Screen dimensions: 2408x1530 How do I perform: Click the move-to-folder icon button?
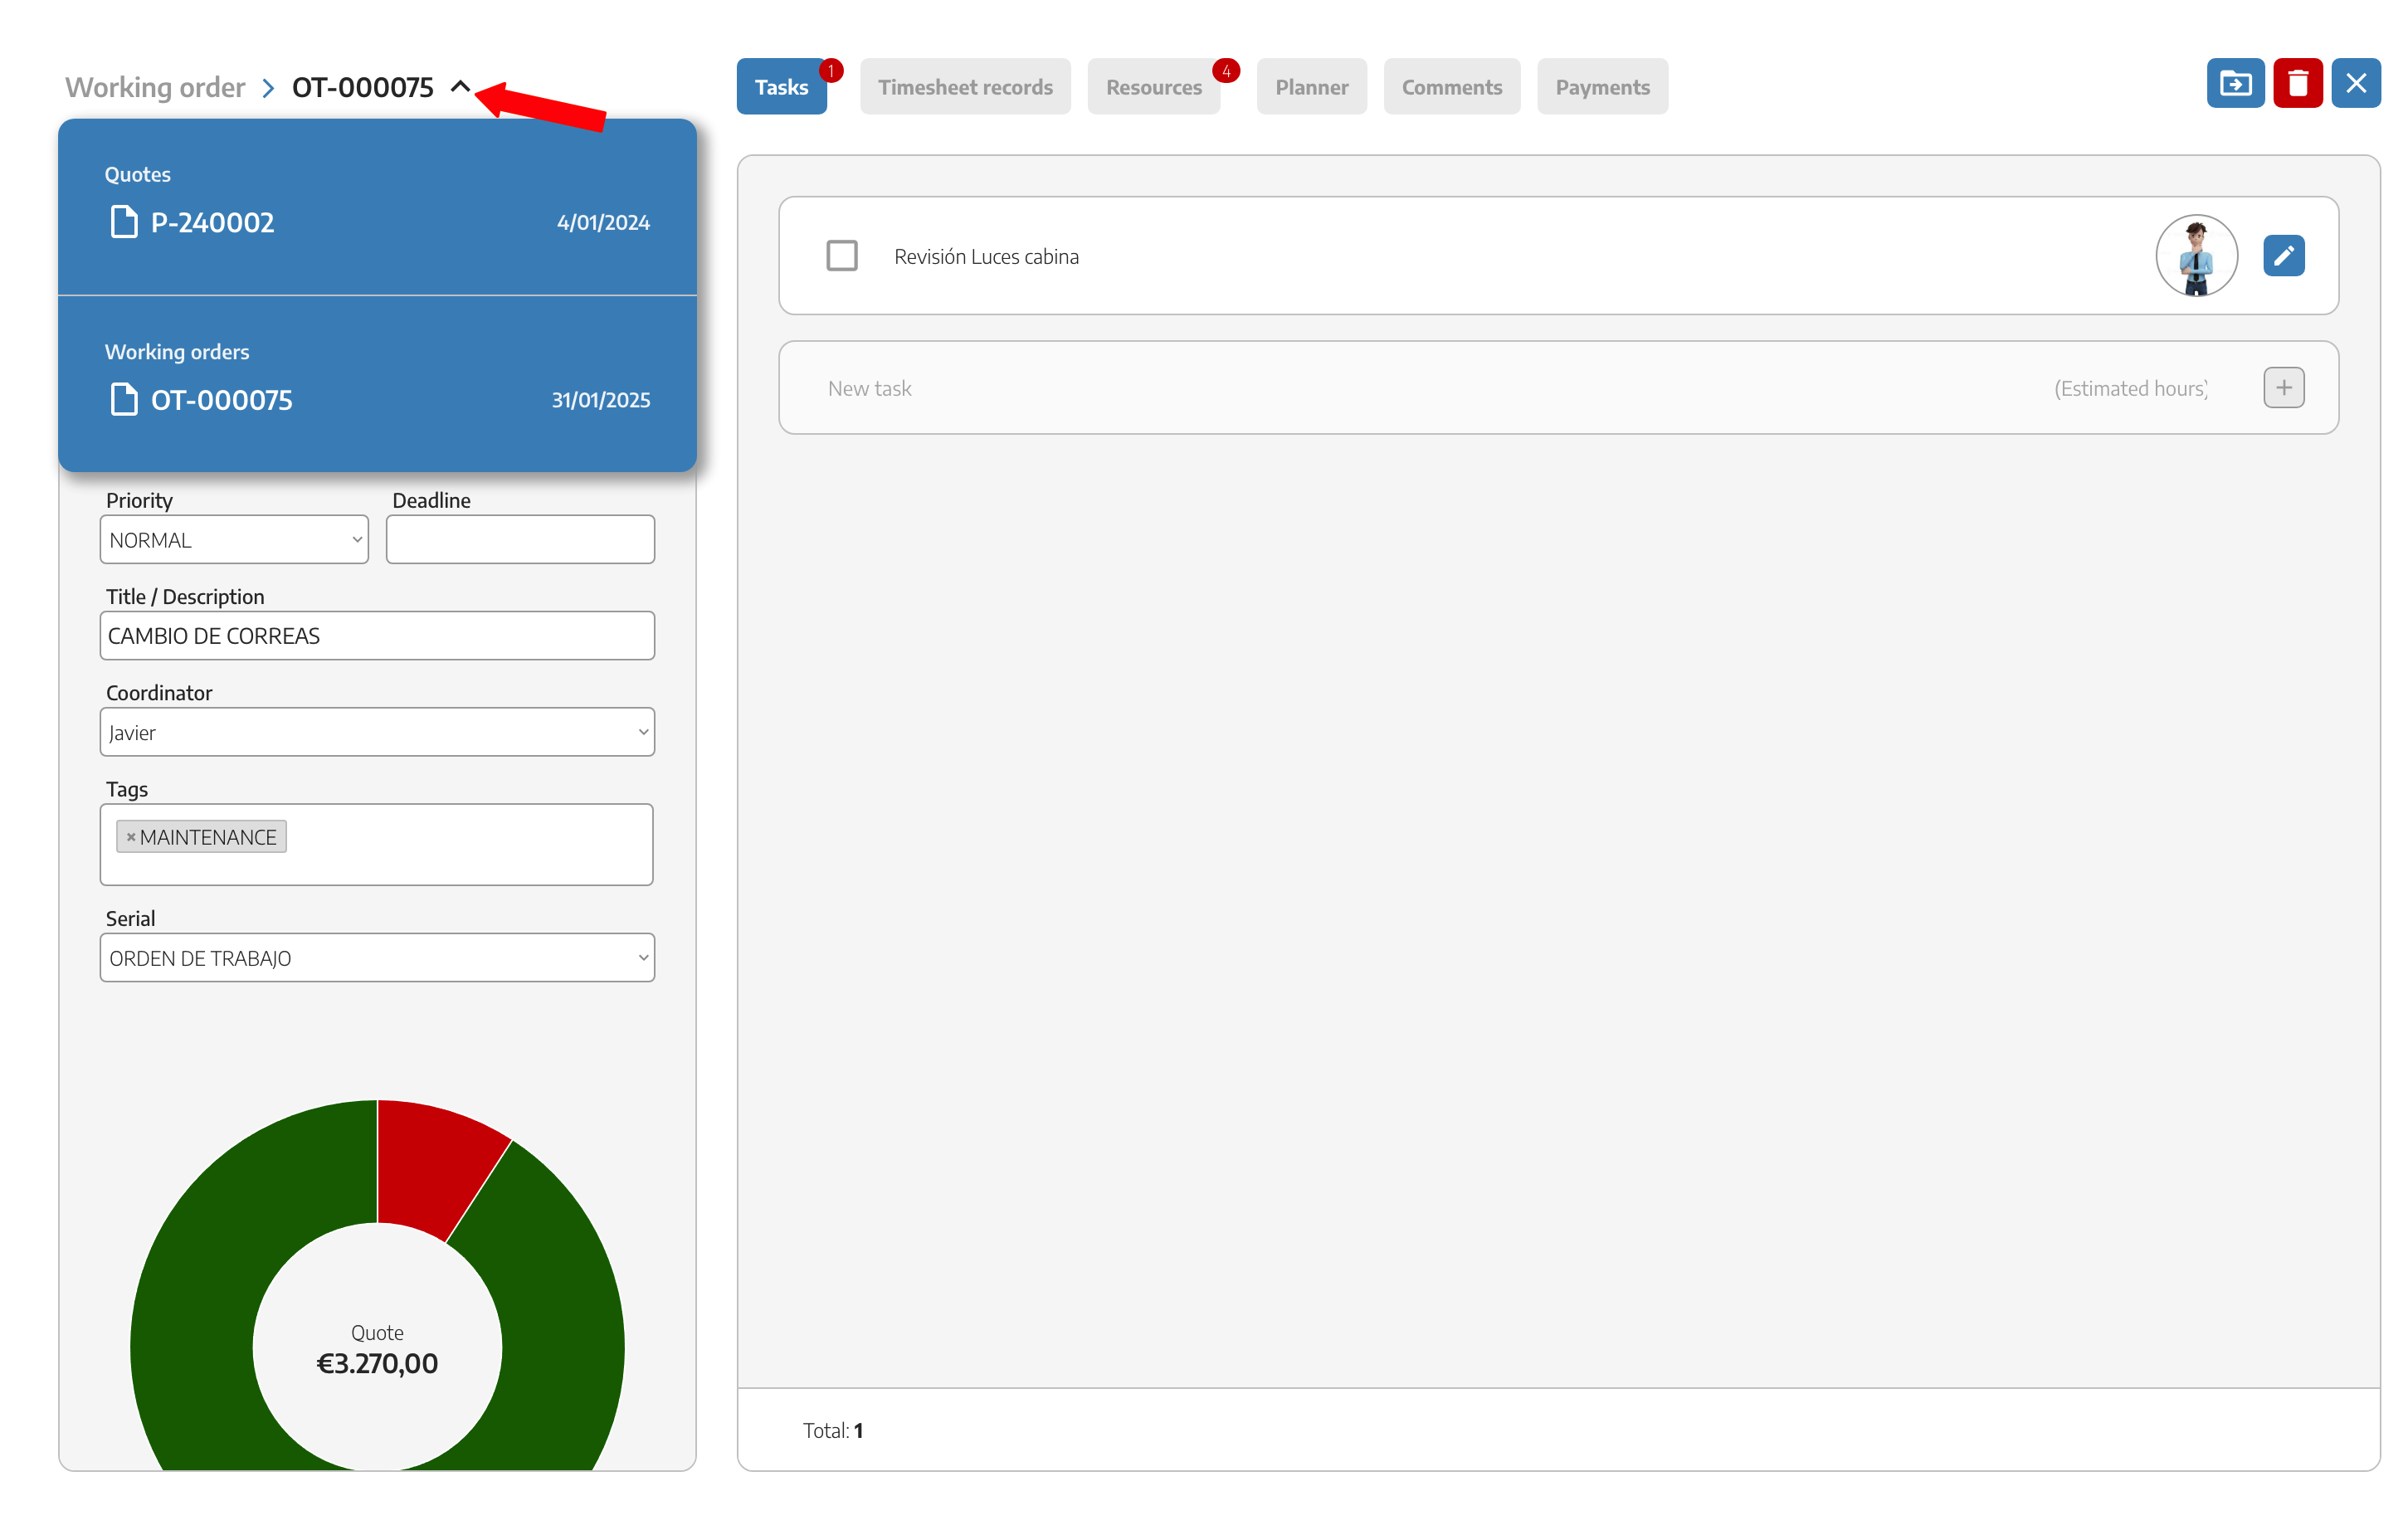pyautogui.click(x=2235, y=84)
